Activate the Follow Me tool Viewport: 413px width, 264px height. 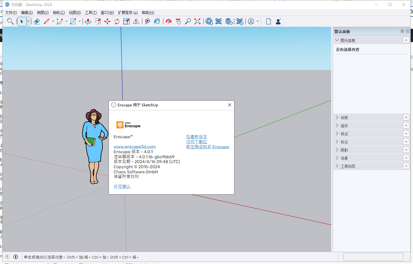pos(98,21)
